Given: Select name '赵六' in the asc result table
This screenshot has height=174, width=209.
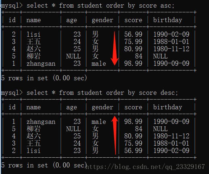Looking at the screenshot, I should pyautogui.click(x=34, y=49).
